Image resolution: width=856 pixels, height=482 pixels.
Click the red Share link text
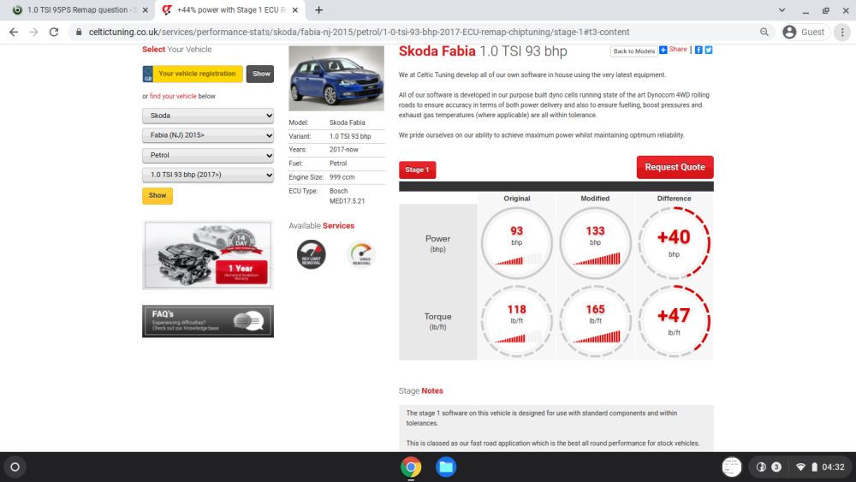(677, 49)
